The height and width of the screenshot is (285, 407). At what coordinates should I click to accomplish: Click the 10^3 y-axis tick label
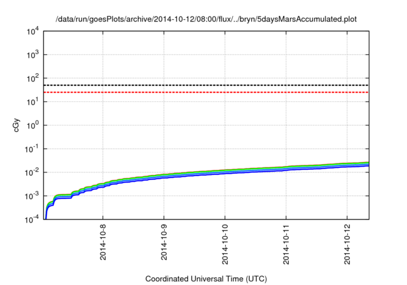click(32, 55)
